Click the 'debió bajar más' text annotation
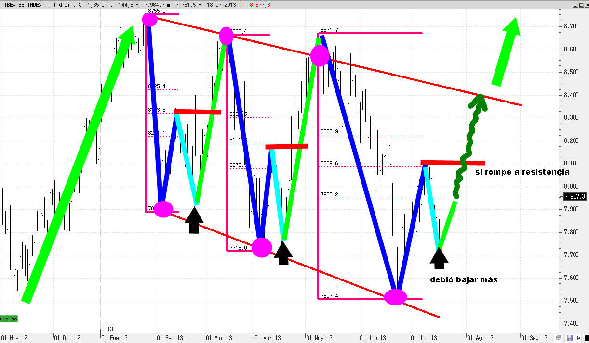The image size is (589, 343). 464,279
